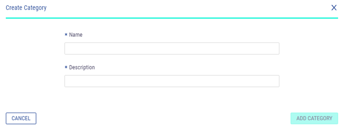
Task: Close the Create Category dialog with X
Action: [334, 8]
